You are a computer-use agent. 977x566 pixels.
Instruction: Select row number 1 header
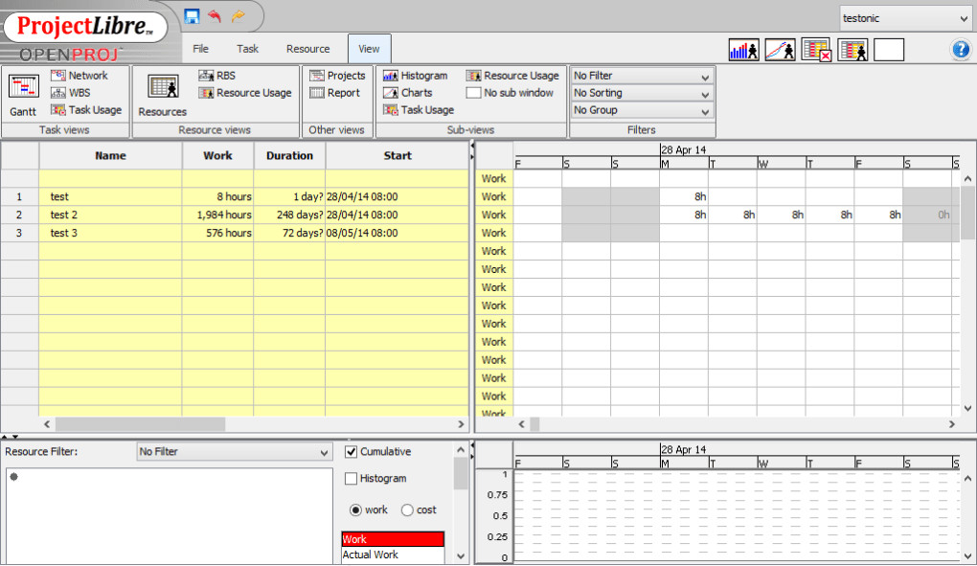click(x=19, y=196)
